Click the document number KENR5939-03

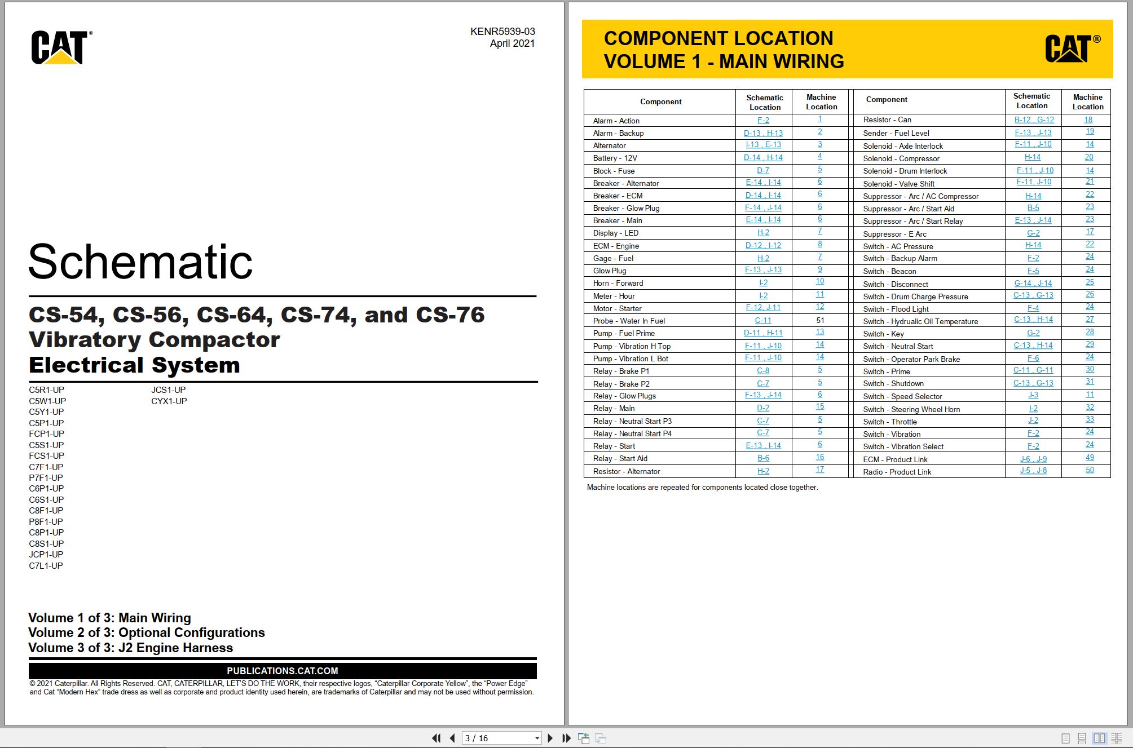pos(502,32)
